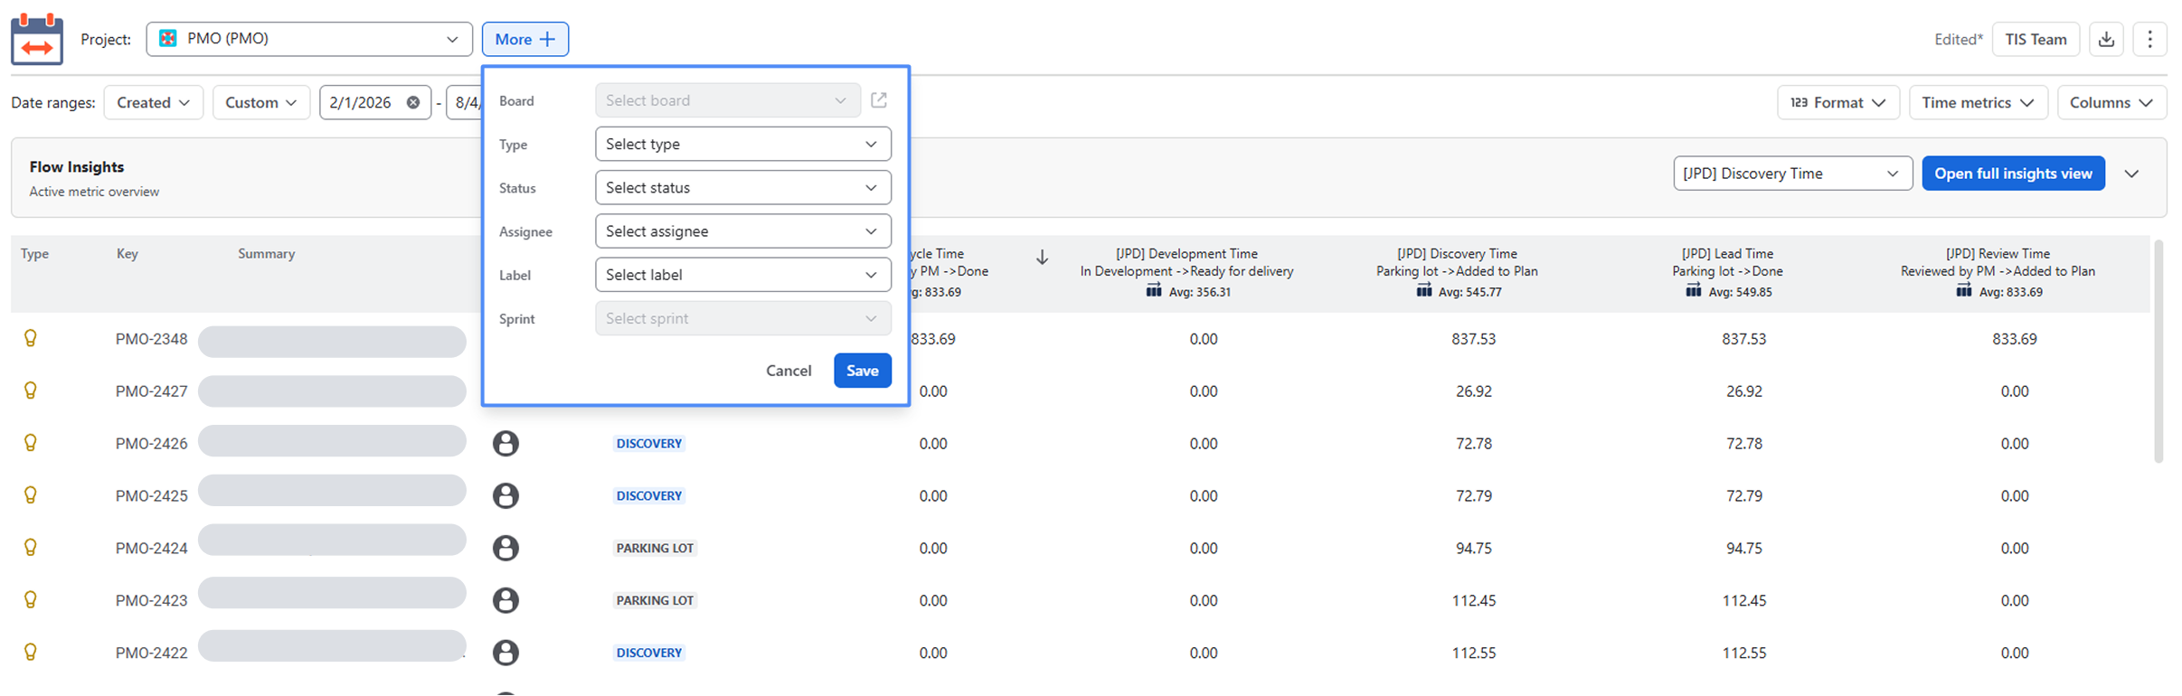Screen dimensions: 2182x696
Task: Click the 2/1/2026 start date field
Action: point(375,102)
